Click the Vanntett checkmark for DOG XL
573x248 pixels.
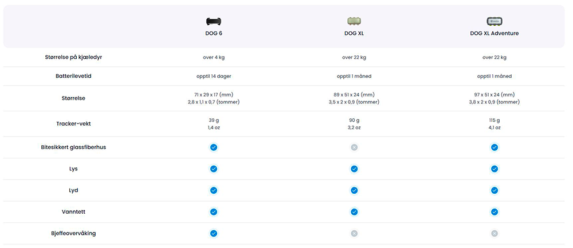coord(354,212)
